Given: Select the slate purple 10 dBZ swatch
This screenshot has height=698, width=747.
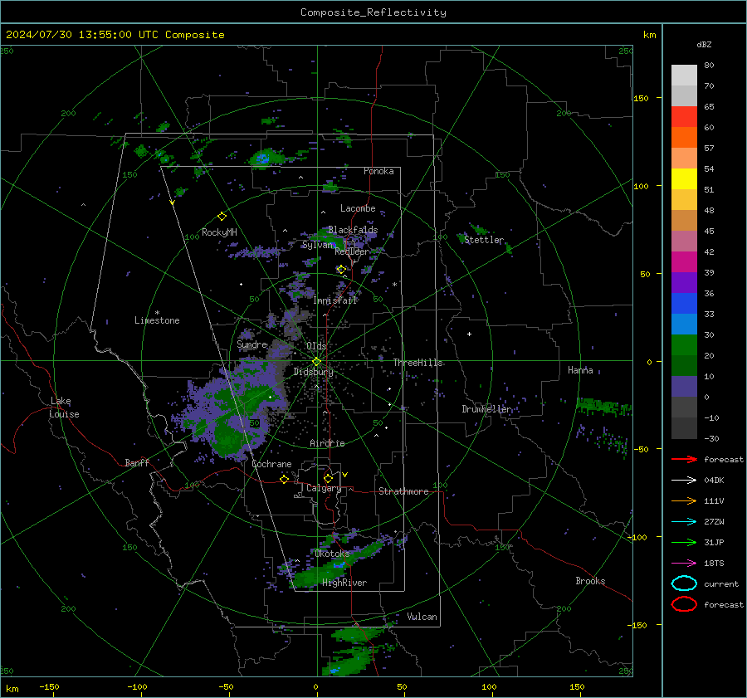Looking at the screenshot, I should 684,387.
